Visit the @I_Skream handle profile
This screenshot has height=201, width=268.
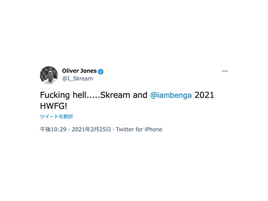point(78,79)
